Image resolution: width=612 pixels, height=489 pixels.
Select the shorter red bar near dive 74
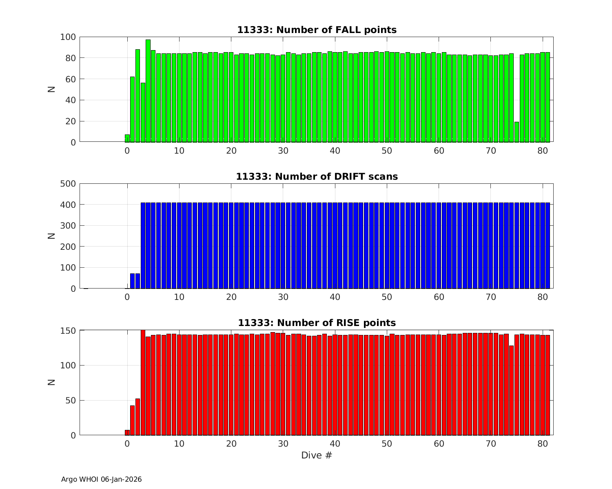(x=511, y=390)
